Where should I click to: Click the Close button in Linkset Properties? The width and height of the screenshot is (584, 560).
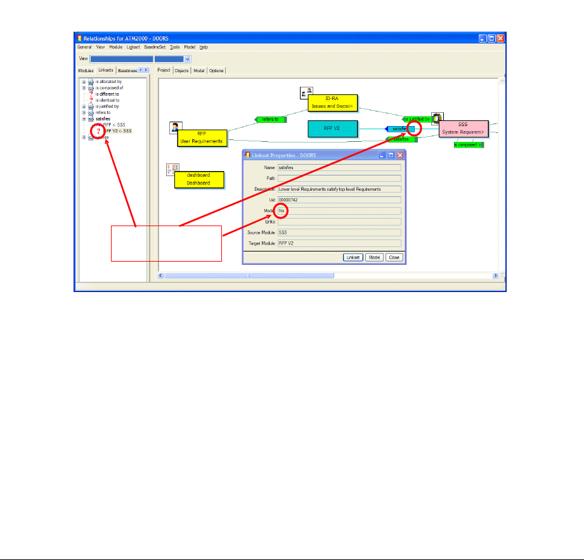[x=394, y=257]
